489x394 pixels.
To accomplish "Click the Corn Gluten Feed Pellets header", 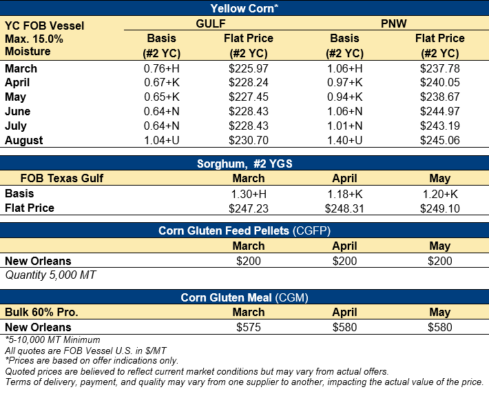I will point(244,230).
